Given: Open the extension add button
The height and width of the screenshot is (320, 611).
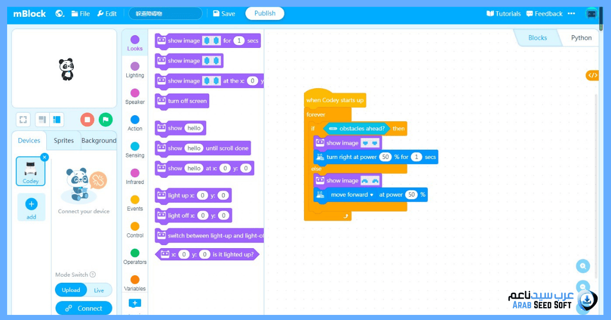Looking at the screenshot, I should [x=135, y=303].
